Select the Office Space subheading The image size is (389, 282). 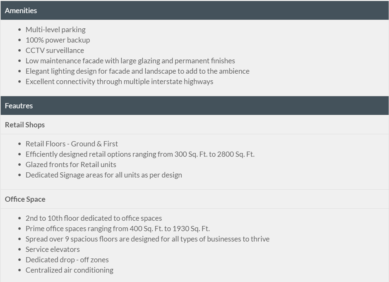(x=25, y=199)
